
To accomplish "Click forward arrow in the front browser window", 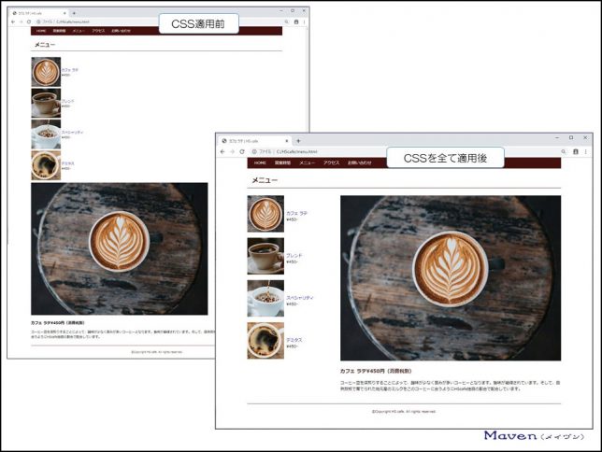I will [232, 151].
